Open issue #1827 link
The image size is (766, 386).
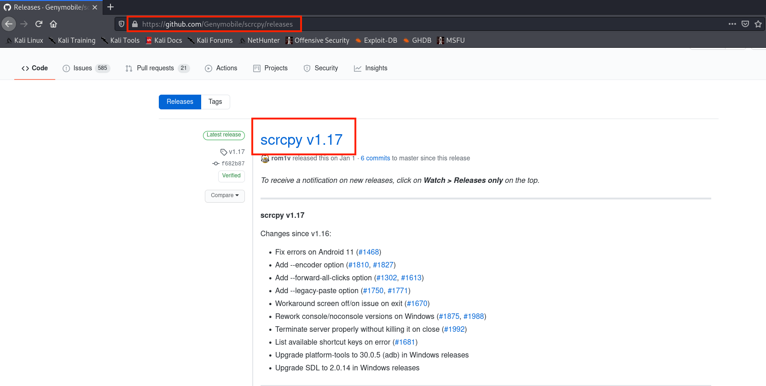point(383,265)
